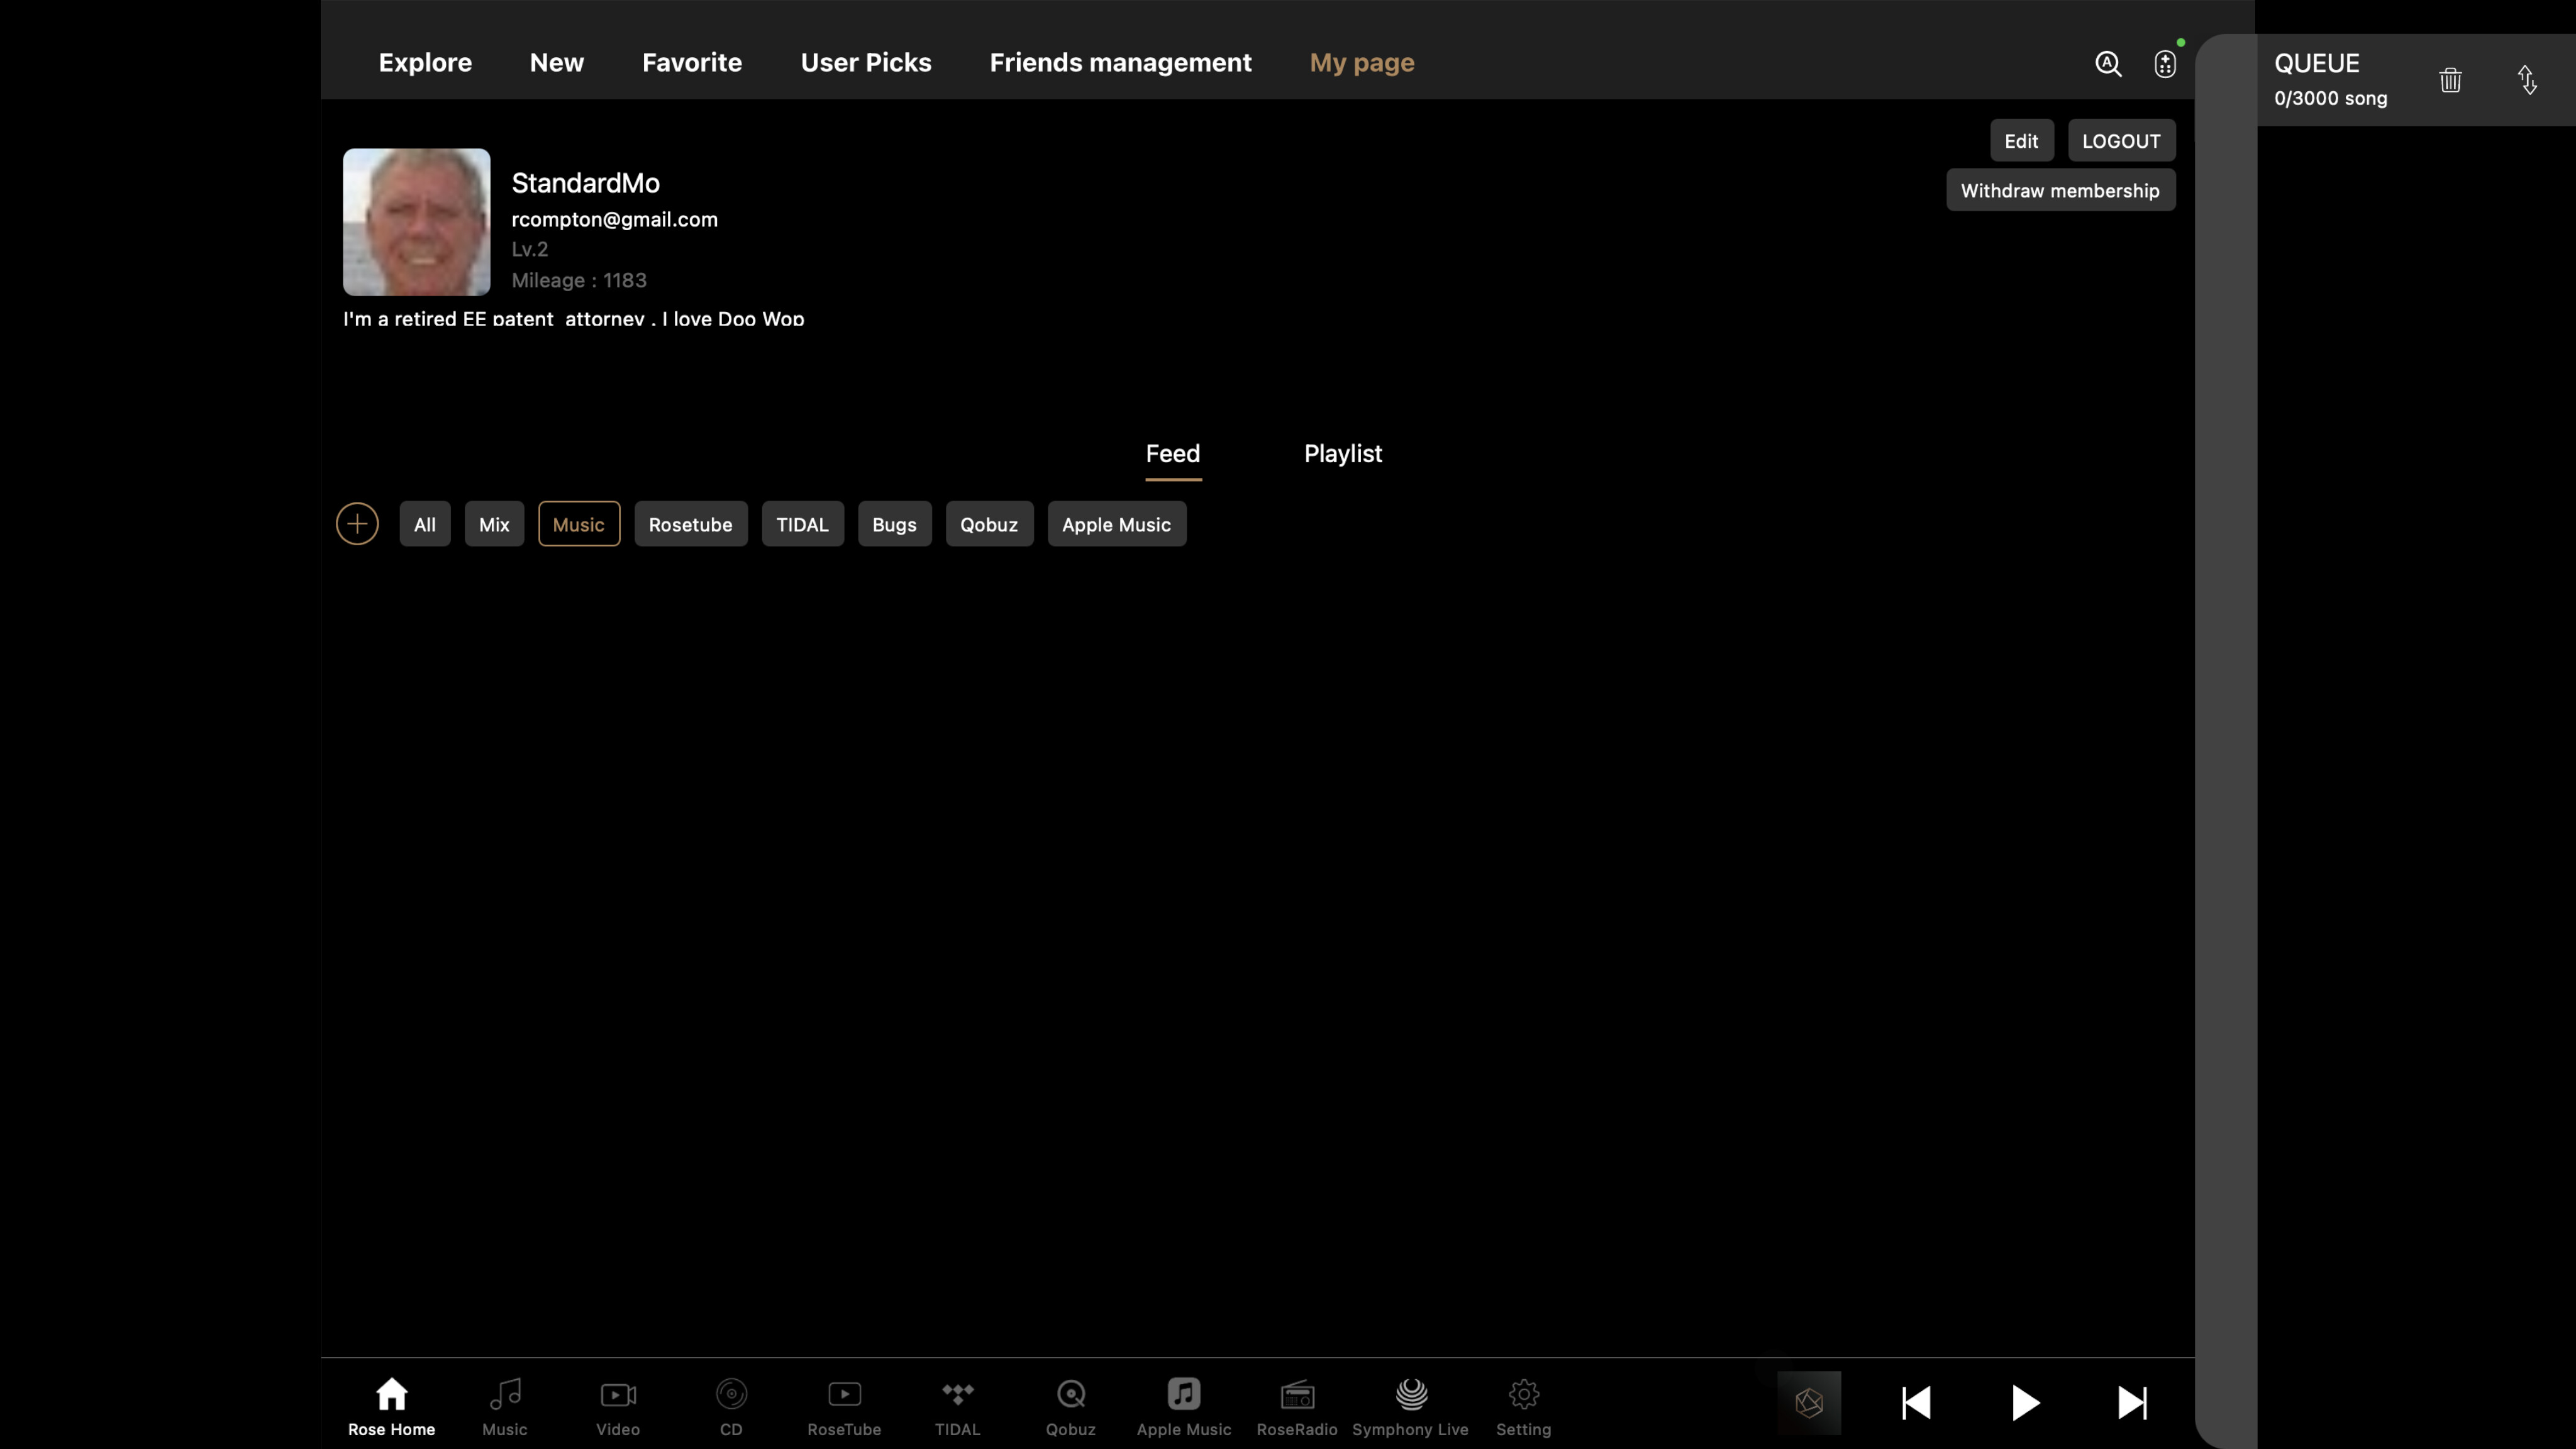The height and width of the screenshot is (1449, 2576).
Task: Switch to the New tab
Action: (x=557, y=63)
